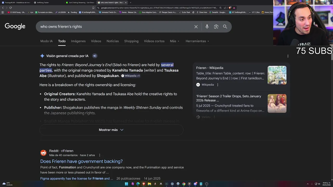Image resolution: width=333 pixels, height=187 pixels.
Task: Select the Imágenes results tab
Action: point(78,41)
